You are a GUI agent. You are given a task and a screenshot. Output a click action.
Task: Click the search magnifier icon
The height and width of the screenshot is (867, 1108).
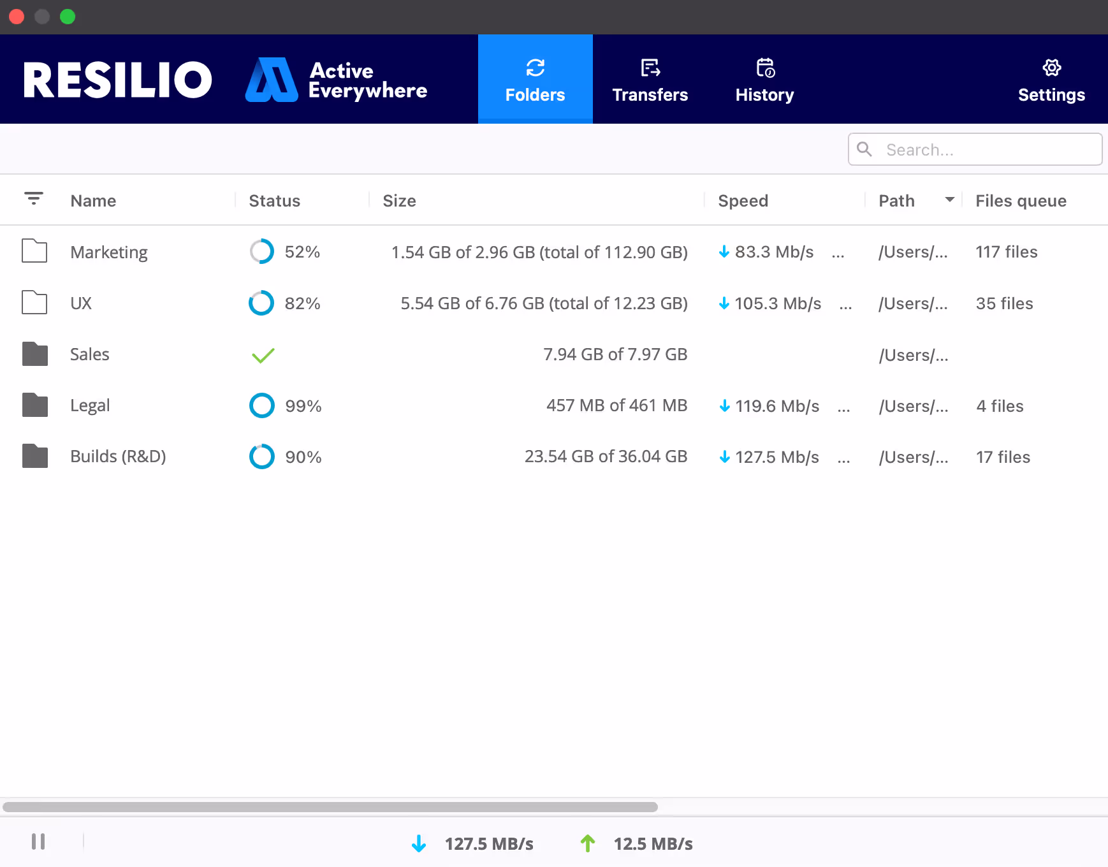point(864,149)
